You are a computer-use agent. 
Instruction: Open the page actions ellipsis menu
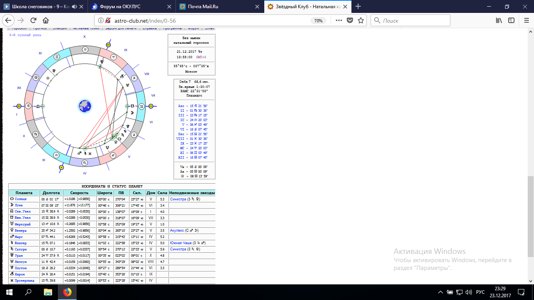tap(339, 20)
